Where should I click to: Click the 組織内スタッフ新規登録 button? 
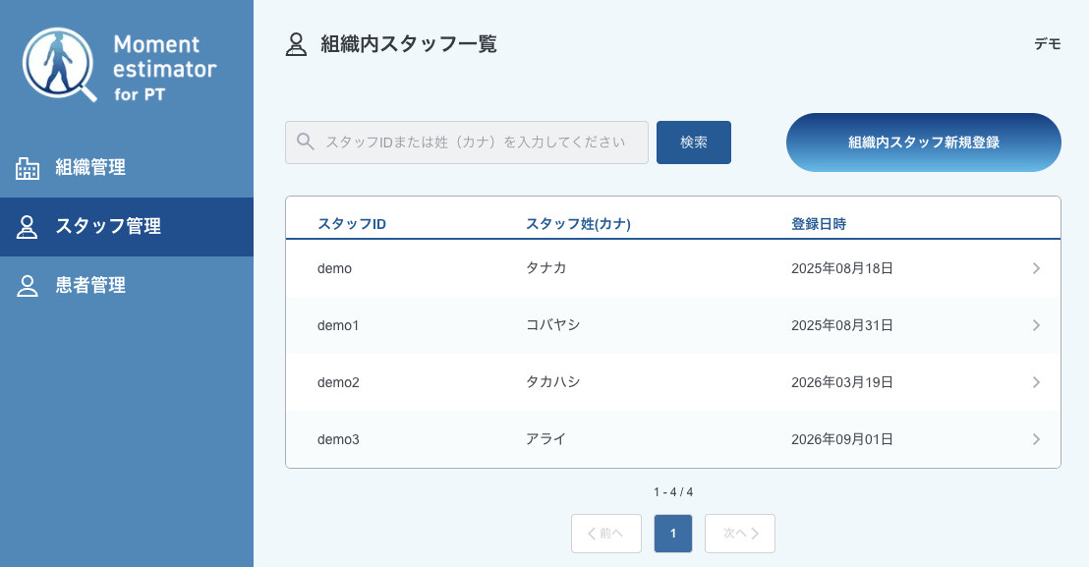pos(924,142)
